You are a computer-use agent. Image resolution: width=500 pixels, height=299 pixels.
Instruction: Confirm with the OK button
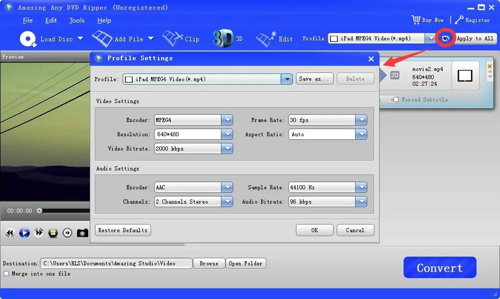[x=314, y=230]
